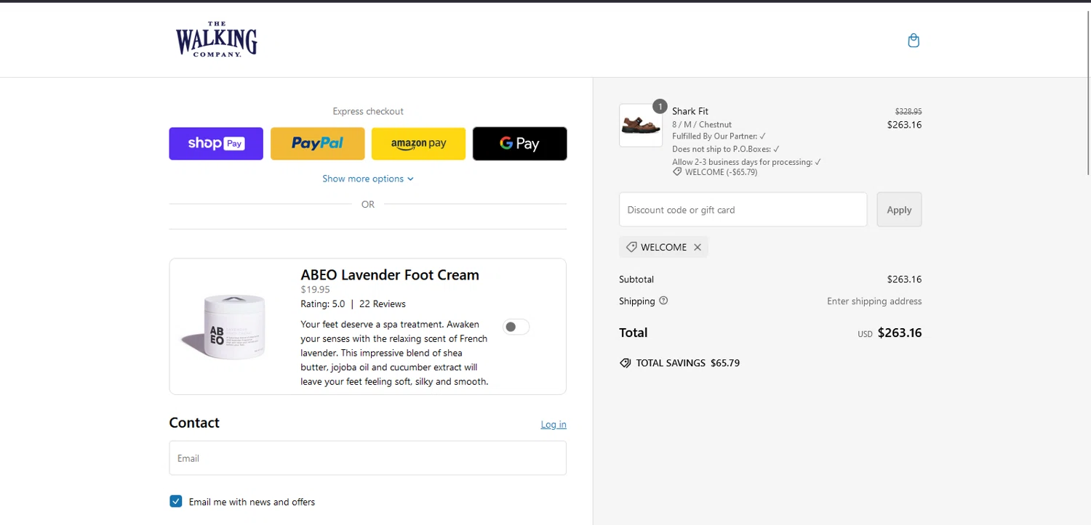
Task: Click the Total amount $263.16 in bold
Action: tap(900, 333)
